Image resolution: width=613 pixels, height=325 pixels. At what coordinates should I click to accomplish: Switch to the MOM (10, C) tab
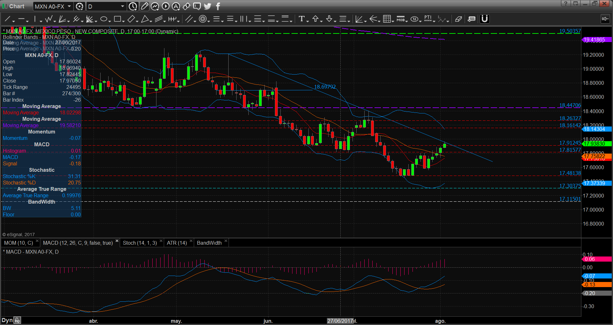coord(19,243)
